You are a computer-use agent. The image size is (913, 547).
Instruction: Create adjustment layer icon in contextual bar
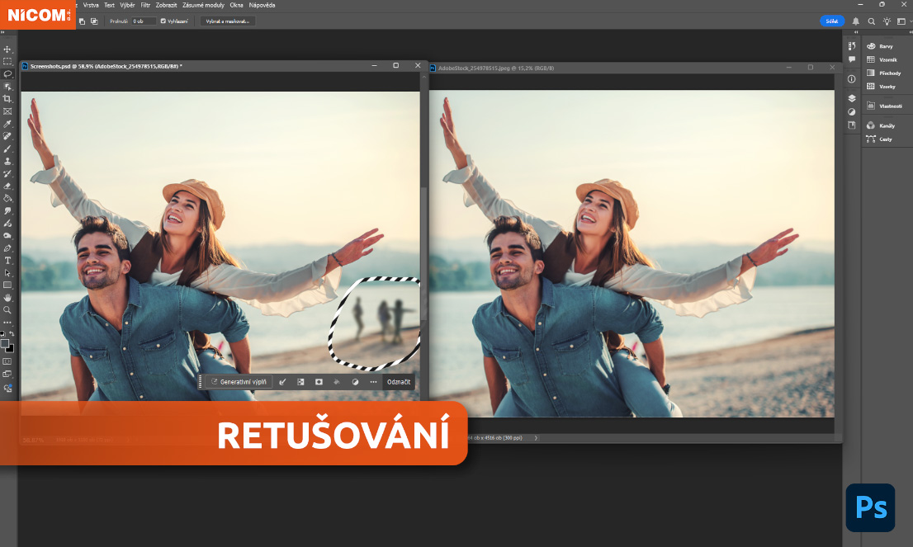point(355,382)
